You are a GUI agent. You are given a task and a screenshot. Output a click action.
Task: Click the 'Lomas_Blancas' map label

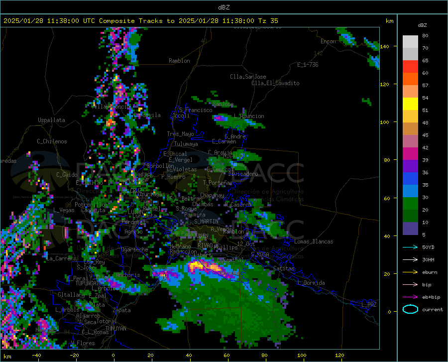(x=314, y=241)
